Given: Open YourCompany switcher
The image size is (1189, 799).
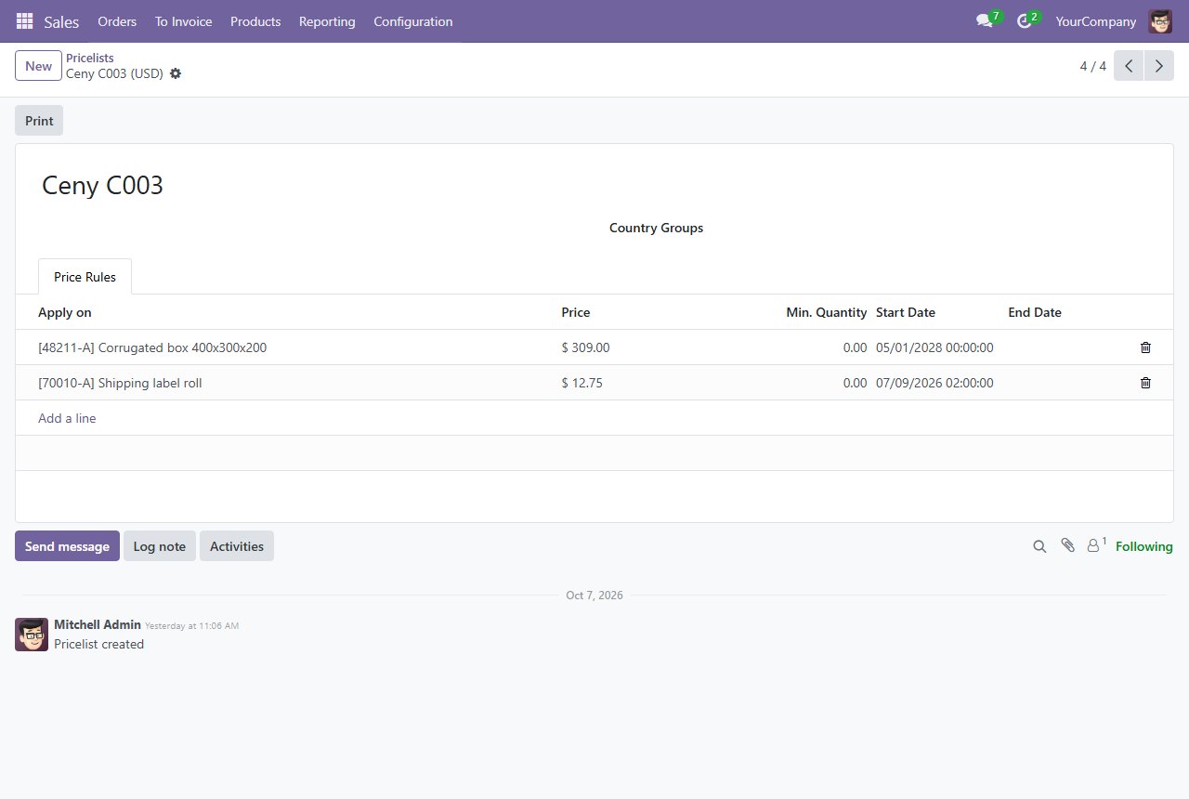Looking at the screenshot, I should point(1095,21).
